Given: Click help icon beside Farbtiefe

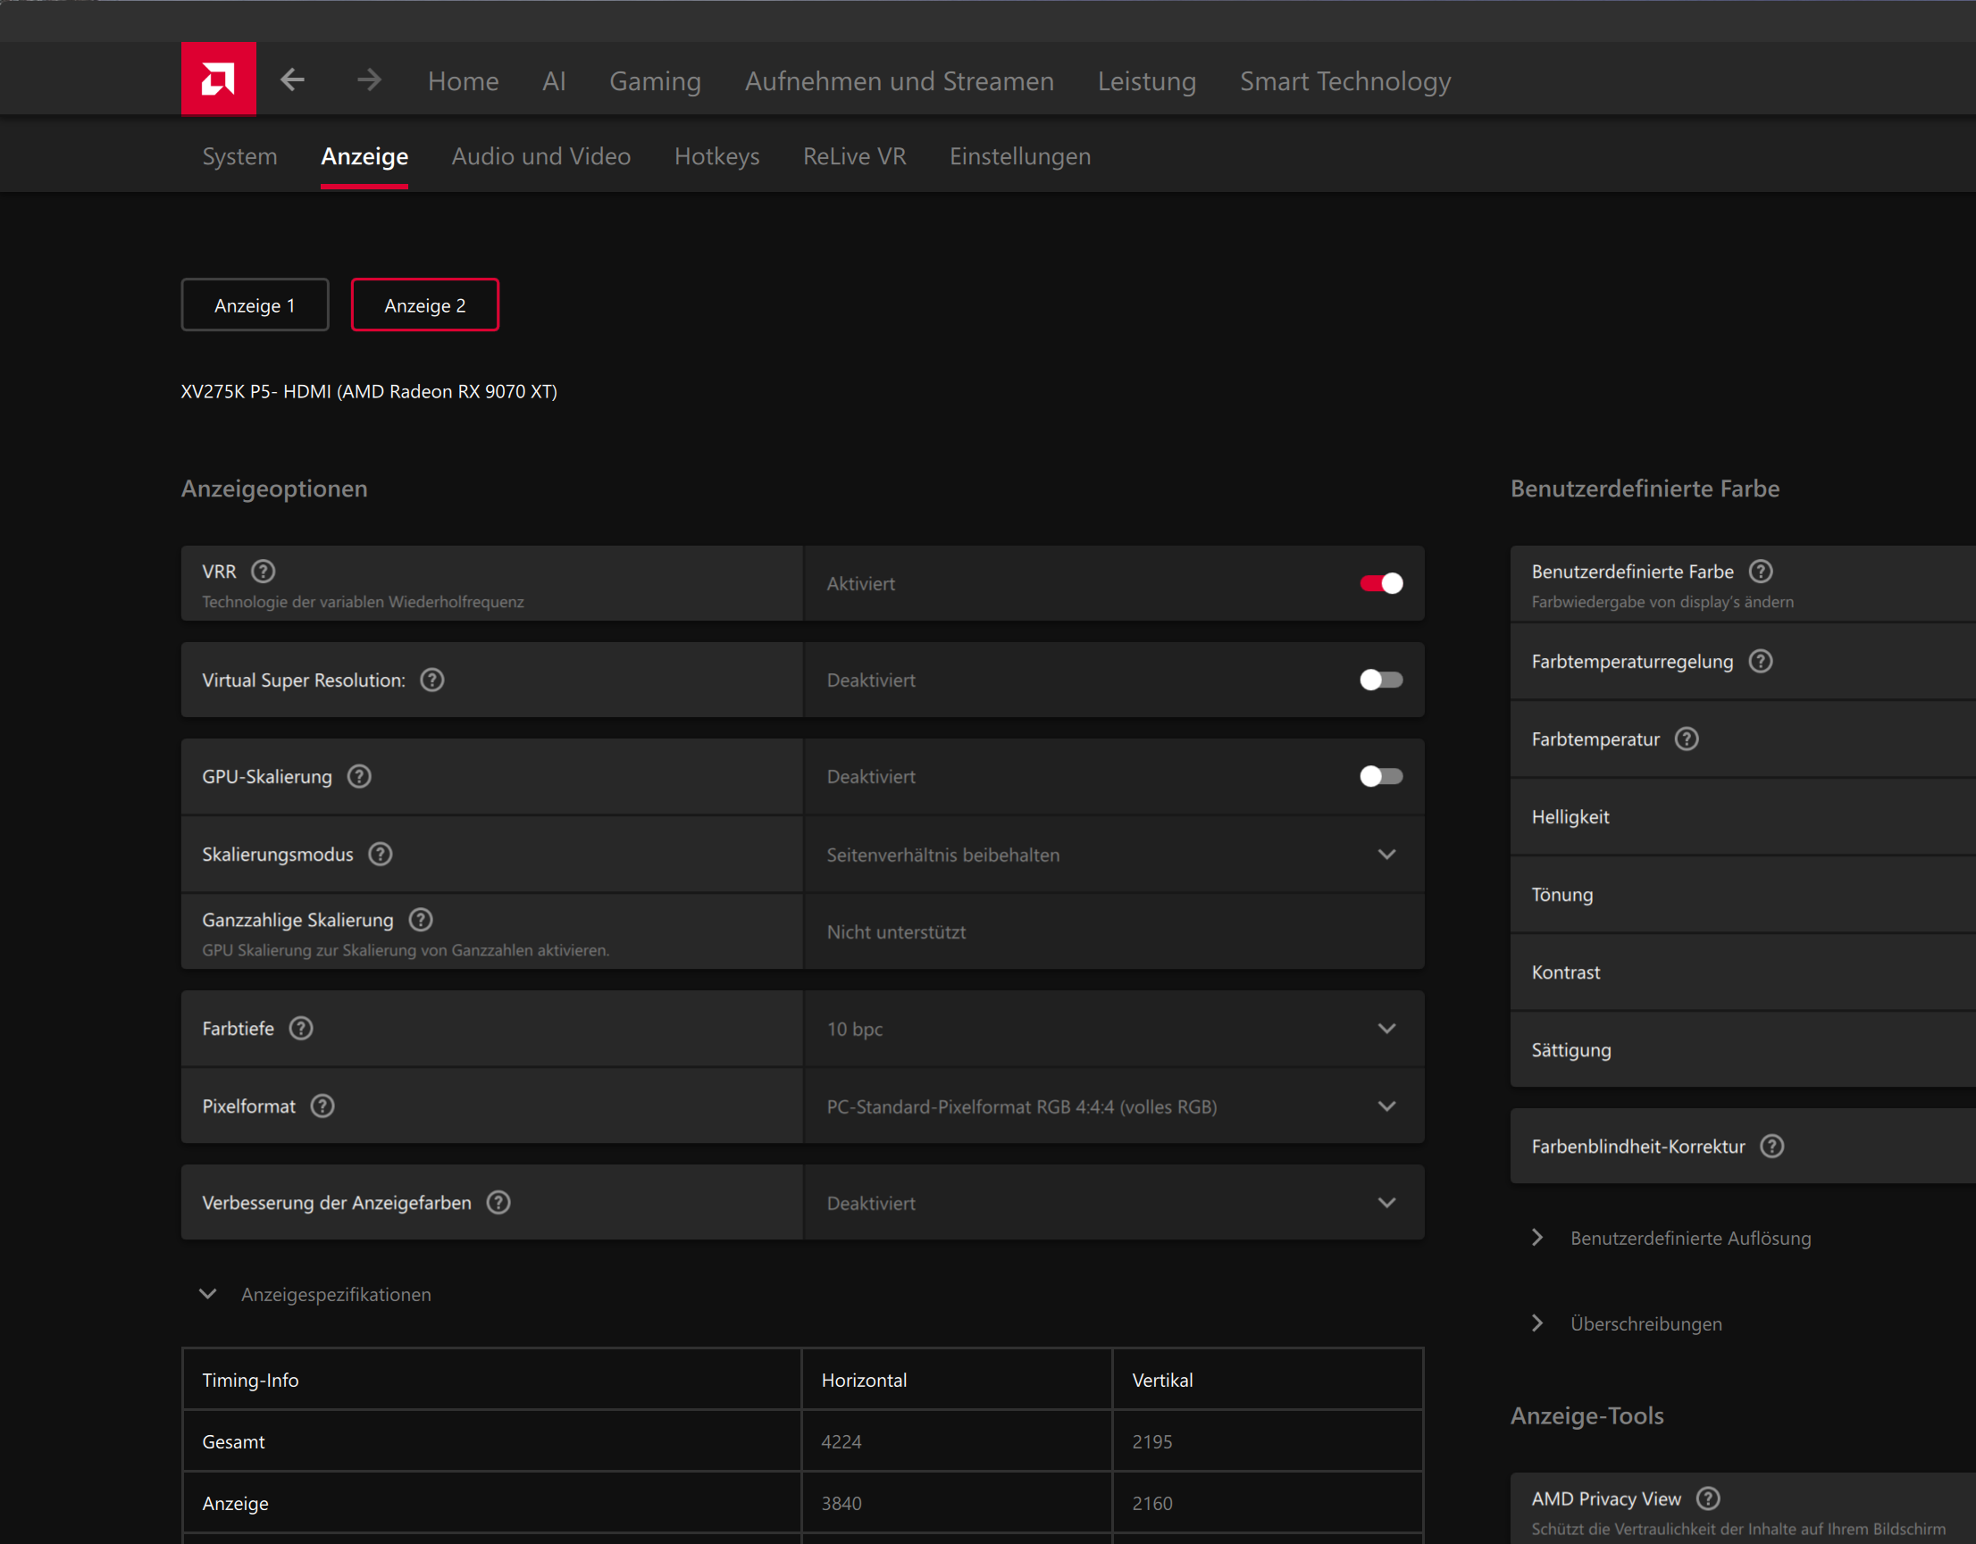Looking at the screenshot, I should point(301,1029).
